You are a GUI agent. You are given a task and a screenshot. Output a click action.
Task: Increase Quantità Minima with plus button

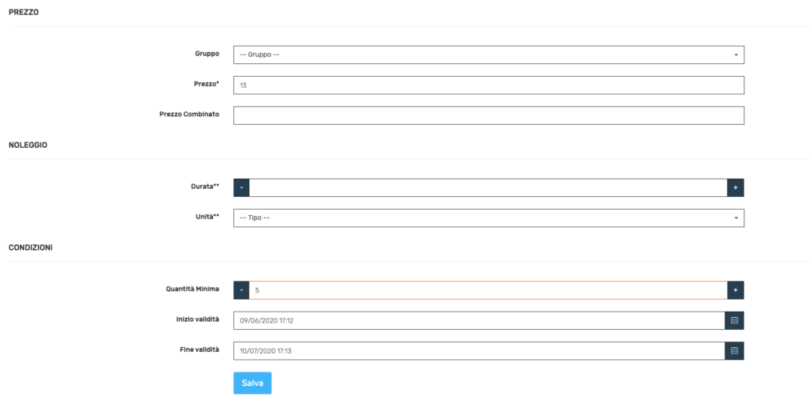[x=736, y=290]
